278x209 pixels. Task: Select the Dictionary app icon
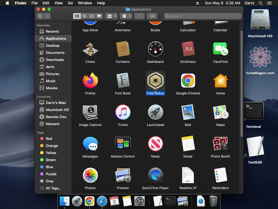pyautogui.click(x=188, y=49)
